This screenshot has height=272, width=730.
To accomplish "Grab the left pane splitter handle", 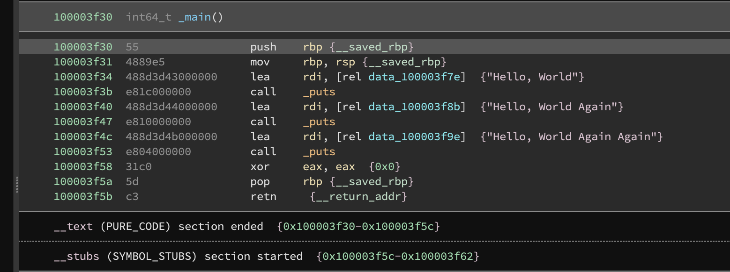I will point(17,185).
